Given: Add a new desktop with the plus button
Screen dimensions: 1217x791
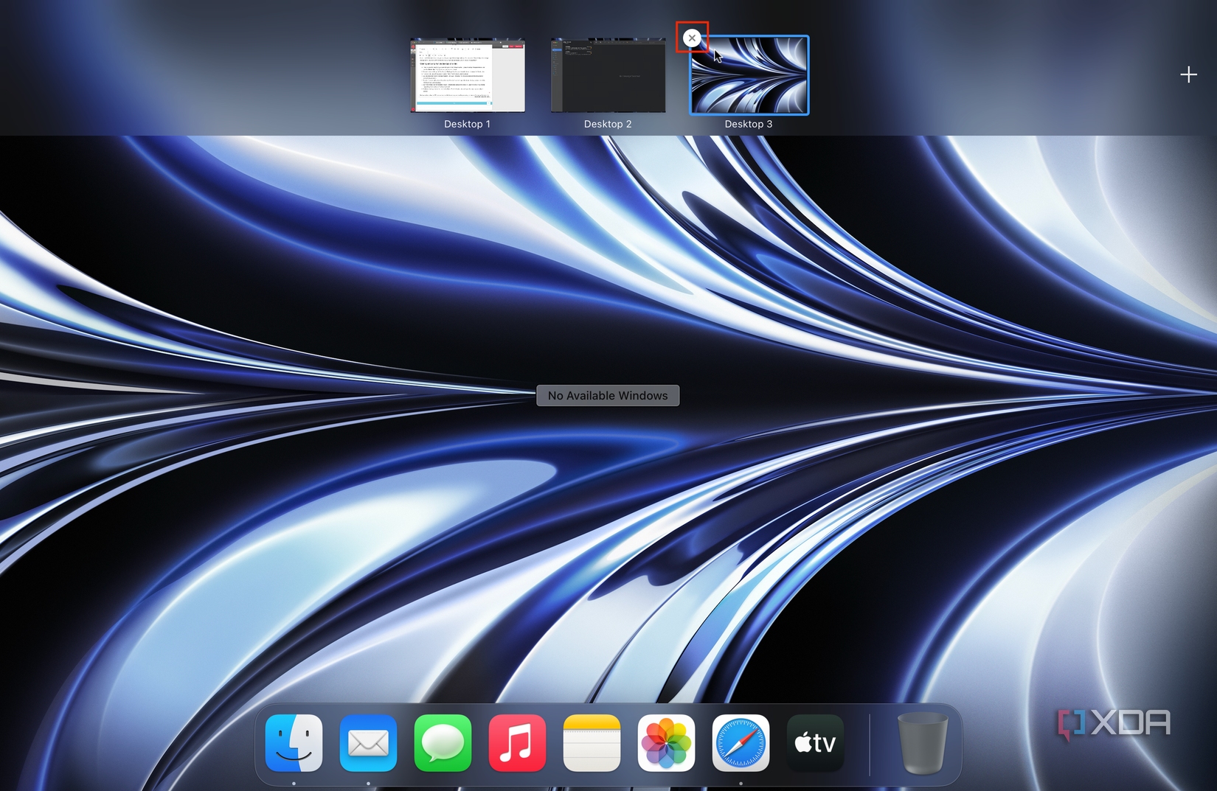Looking at the screenshot, I should click(1189, 74).
